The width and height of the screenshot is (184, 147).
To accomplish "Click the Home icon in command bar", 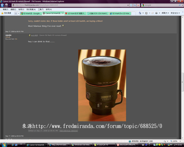I will point(140,13).
